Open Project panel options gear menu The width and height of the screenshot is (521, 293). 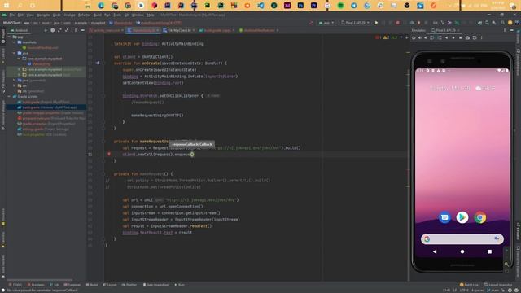76,30
